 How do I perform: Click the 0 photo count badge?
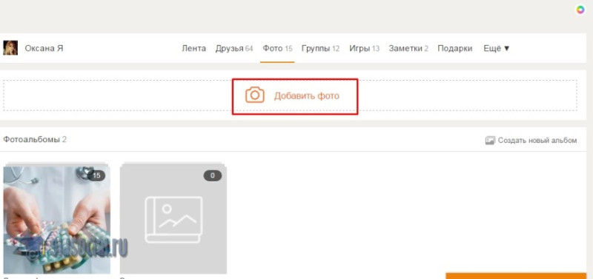tap(213, 175)
